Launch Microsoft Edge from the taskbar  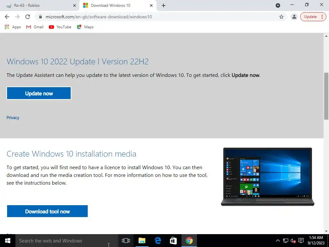tap(157, 241)
